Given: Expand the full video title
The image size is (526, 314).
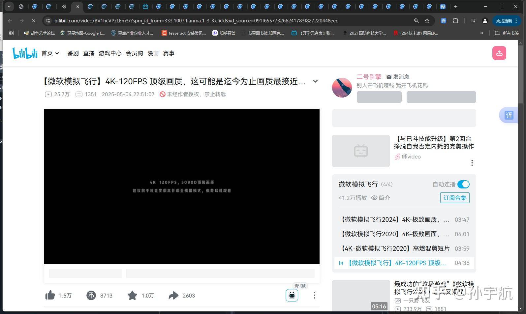Looking at the screenshot, I should coord(315,81).
